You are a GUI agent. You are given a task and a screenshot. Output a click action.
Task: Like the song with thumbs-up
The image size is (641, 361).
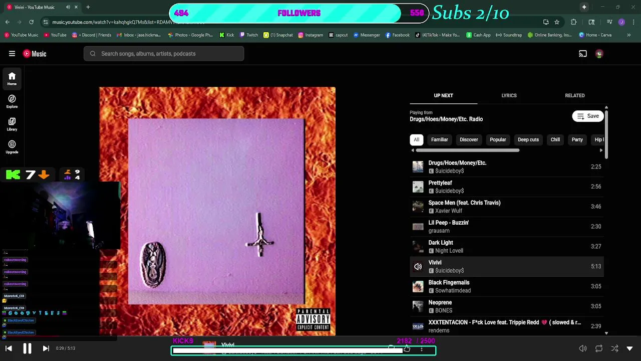click(x=407, y=349)
